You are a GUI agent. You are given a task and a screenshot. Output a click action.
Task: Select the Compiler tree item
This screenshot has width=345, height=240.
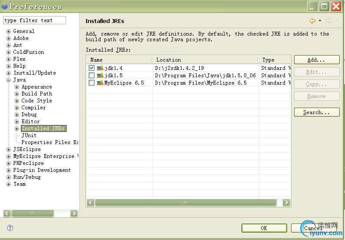pyautogui.click(x=33, y=108)
